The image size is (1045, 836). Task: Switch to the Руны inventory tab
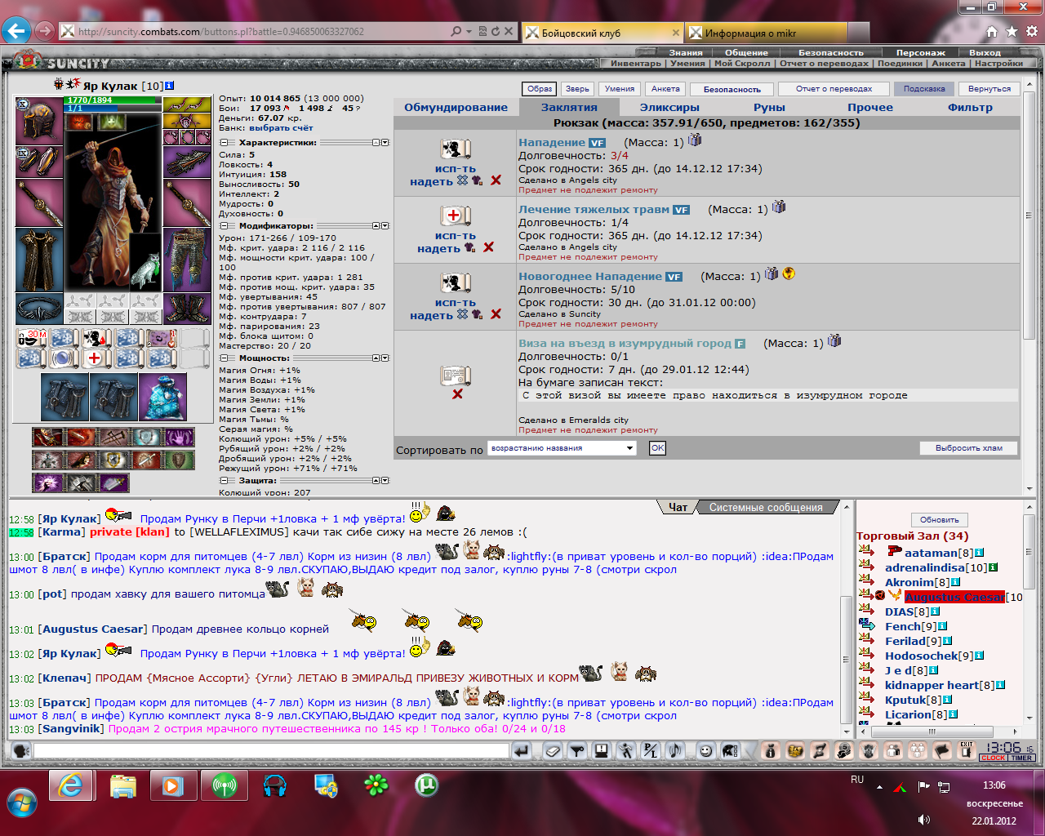[x=769, y=107]
